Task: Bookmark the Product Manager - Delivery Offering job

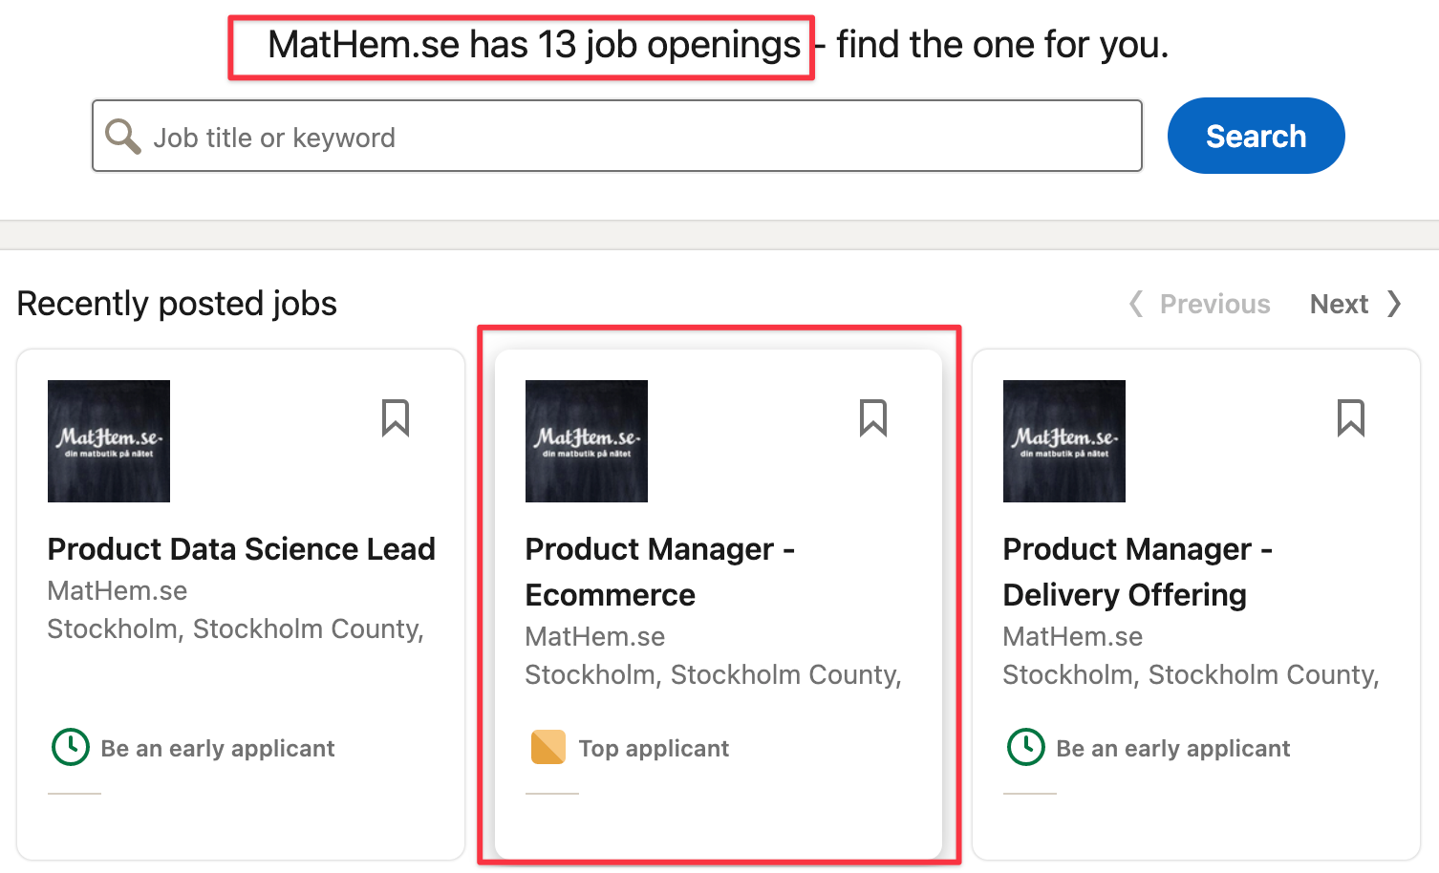Action: click(1351, 418)
